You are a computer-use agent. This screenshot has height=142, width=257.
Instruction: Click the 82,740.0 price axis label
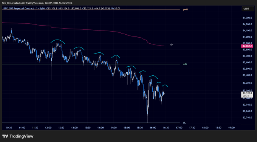click(247, 118)
